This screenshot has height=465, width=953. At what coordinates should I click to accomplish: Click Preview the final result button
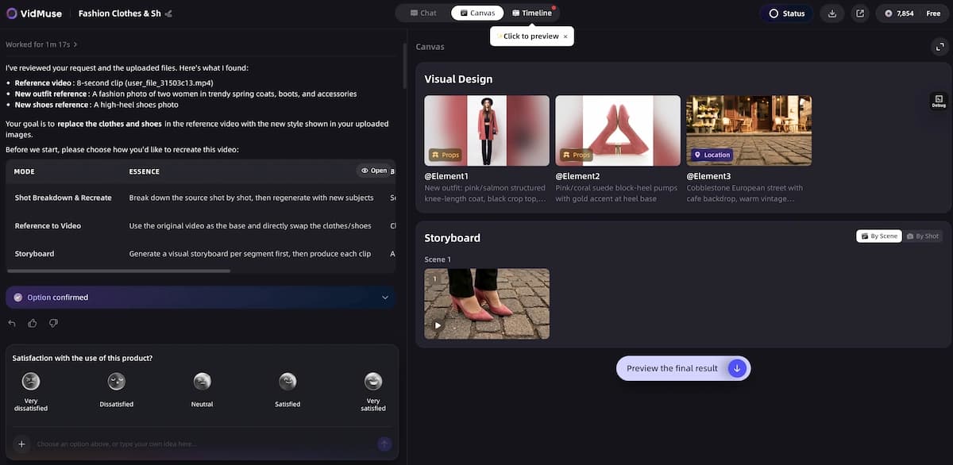tap(683, 368)
